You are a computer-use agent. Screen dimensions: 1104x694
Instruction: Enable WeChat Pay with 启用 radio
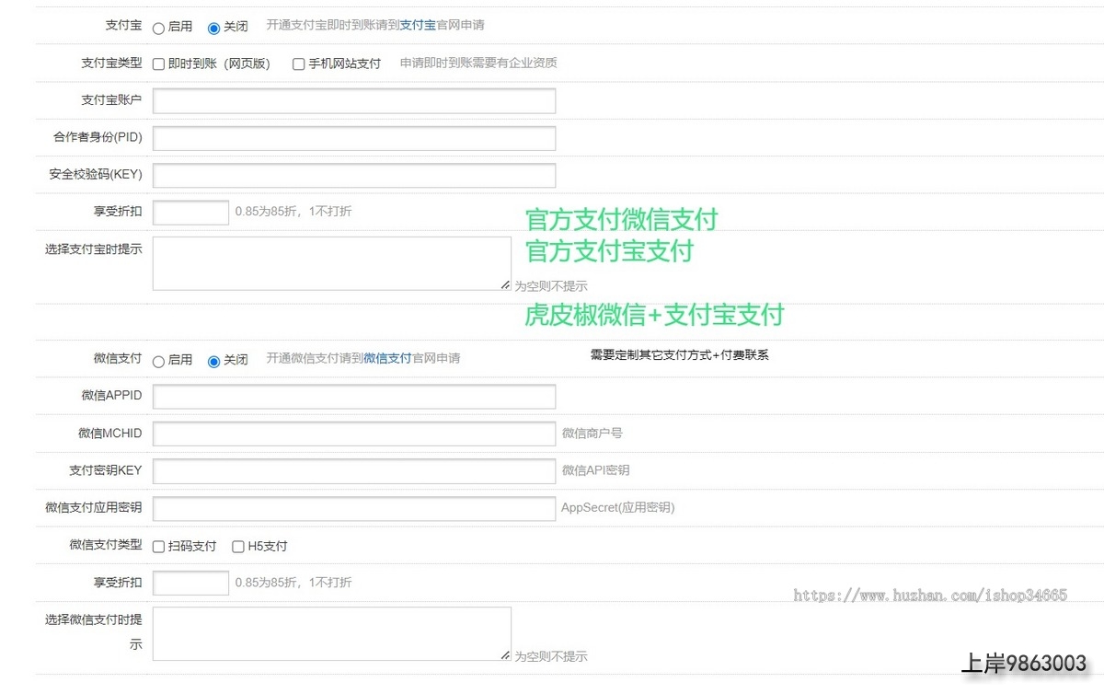[158, 361]
